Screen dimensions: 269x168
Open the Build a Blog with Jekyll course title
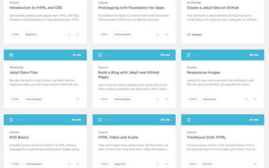[x=129, y=75]
